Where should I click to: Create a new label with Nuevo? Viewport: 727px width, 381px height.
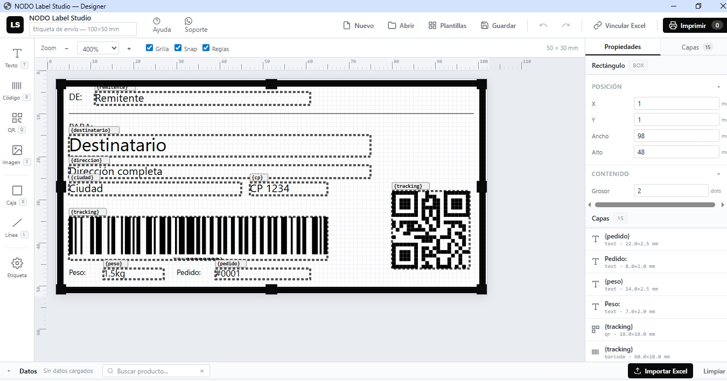359,25
